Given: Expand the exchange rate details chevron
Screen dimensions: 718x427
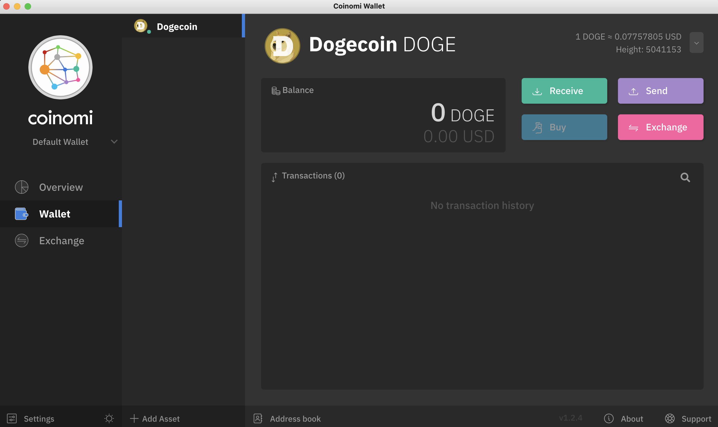Looking at the screenshot, I should click(x=696, y=42).
